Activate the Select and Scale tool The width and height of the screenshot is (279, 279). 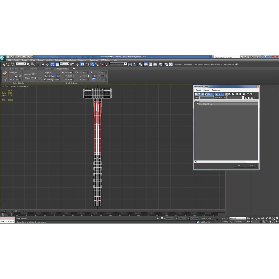57,64
